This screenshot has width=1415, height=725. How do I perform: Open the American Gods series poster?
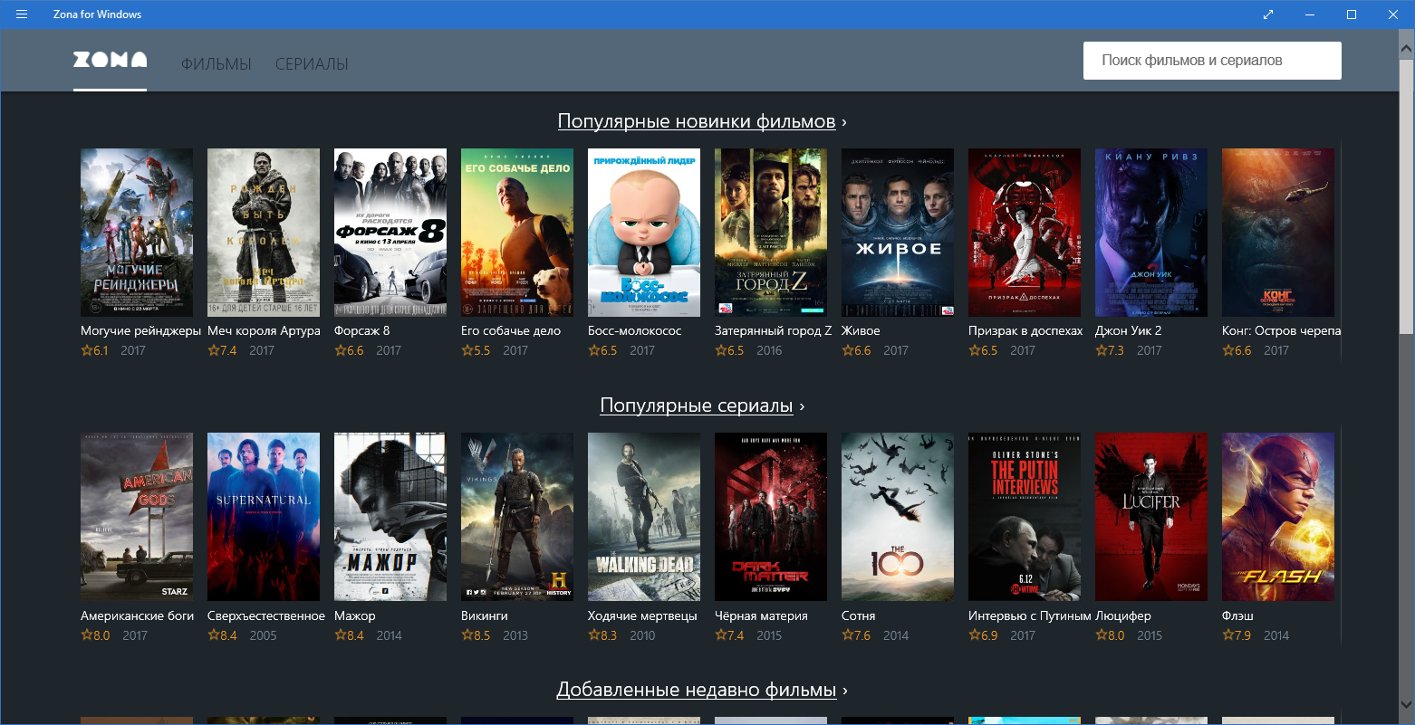click(x=137, y=517)
